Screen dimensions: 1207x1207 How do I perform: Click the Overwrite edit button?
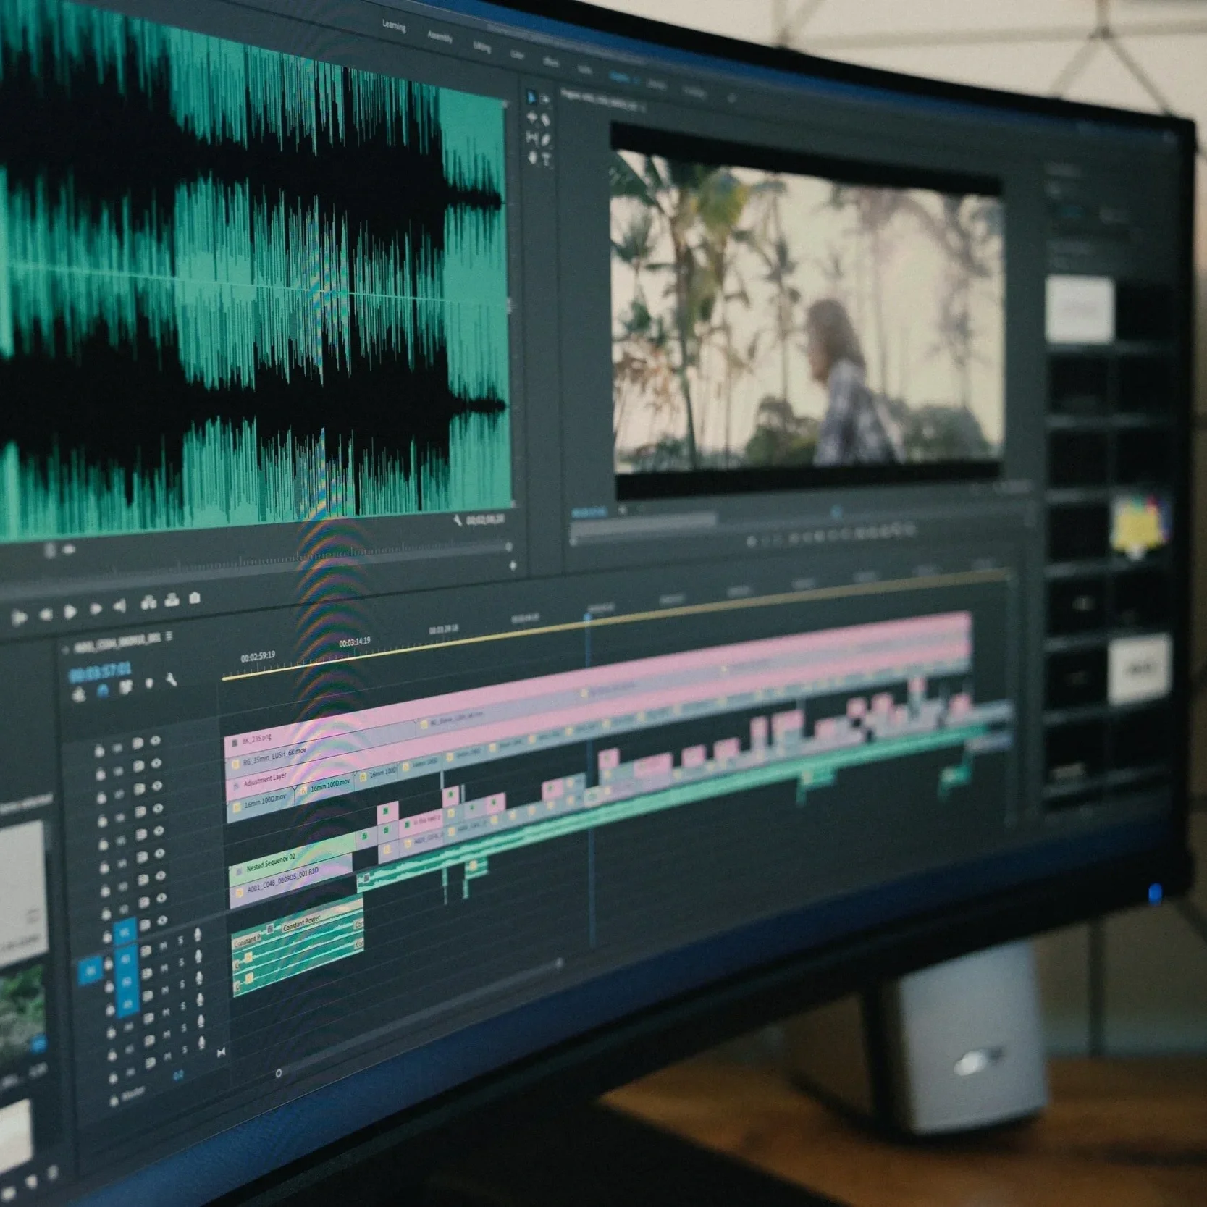pyautogui.click(x=172, y=600)
